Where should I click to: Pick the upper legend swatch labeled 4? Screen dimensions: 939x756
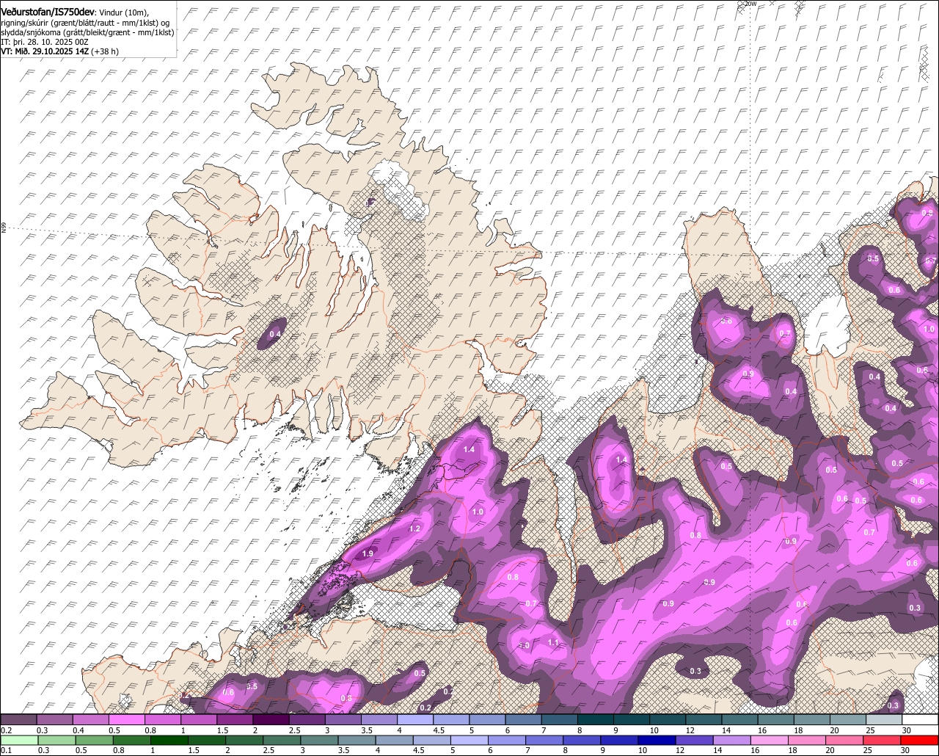click(415, 719)
